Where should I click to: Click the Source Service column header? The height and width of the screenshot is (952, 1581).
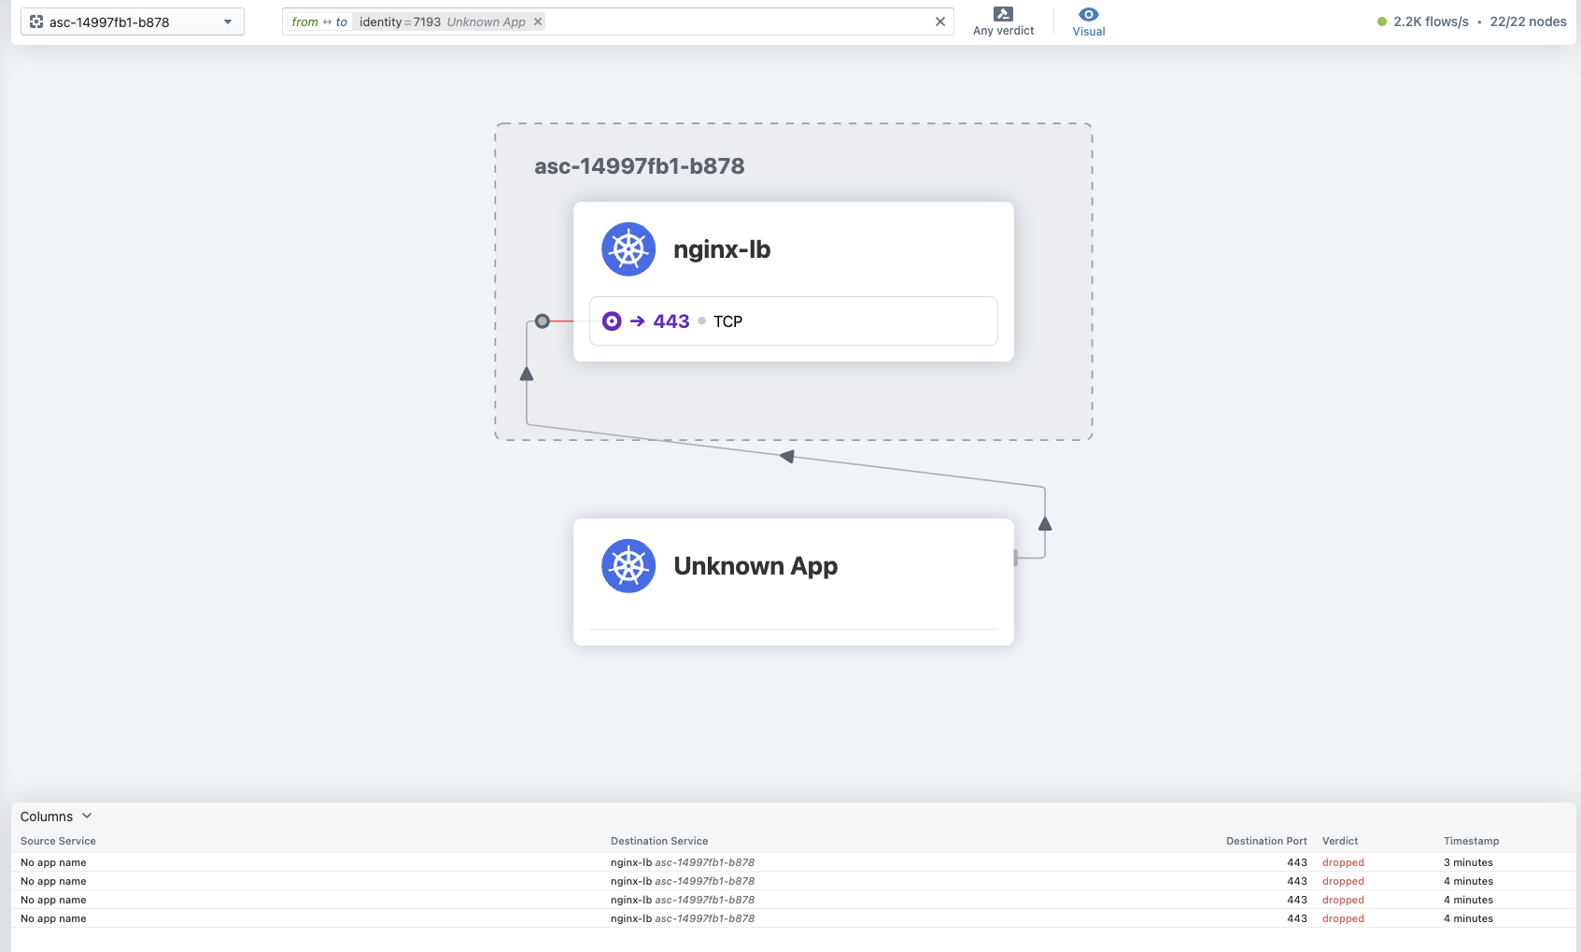pyautogui.click(x=58, y=841)
